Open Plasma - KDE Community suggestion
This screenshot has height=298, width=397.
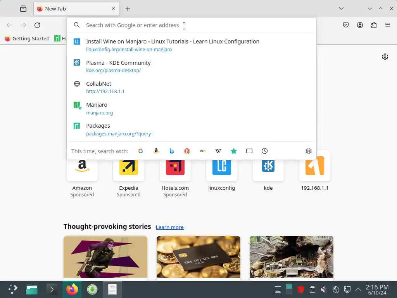point(192,66)
